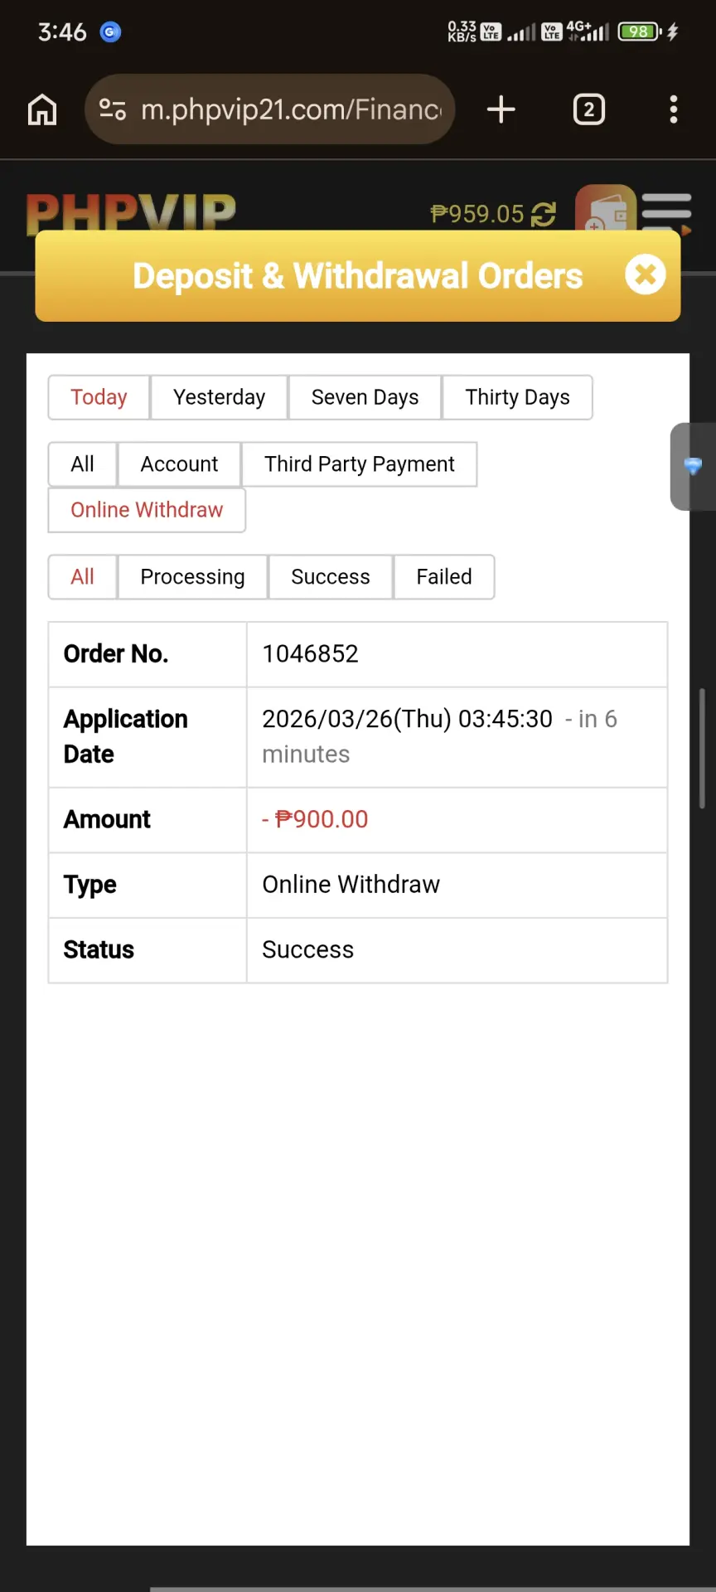Select the Thirty Days filter
This screenshot has width=716, height=1592.
pyautogui.click(x=518, y=397)
